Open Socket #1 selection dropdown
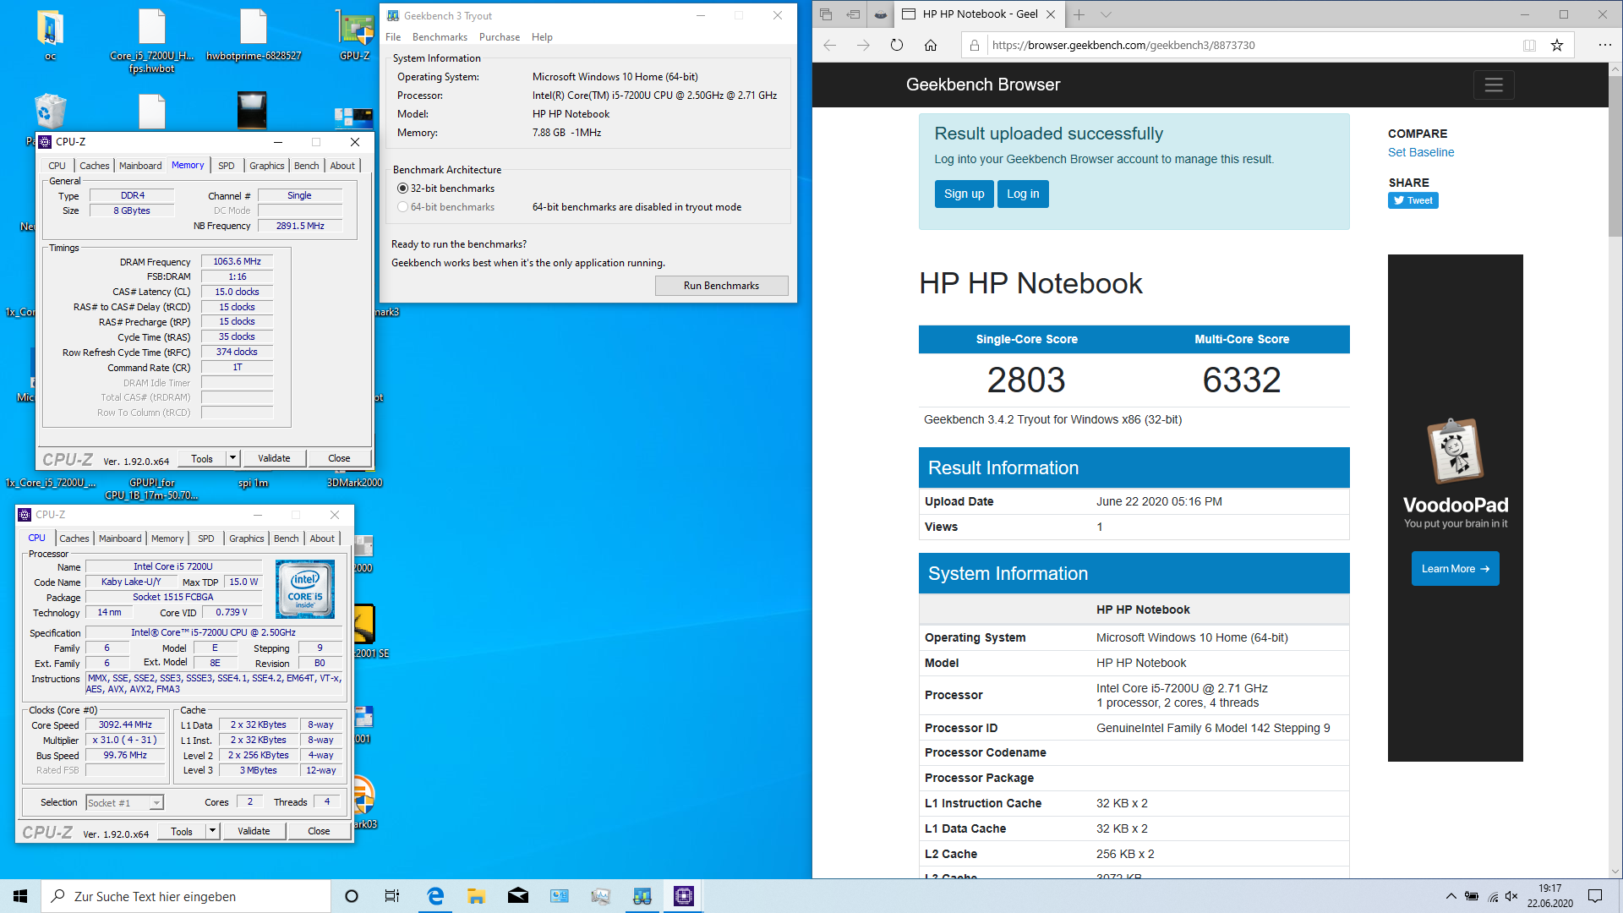 coord(125,803)
